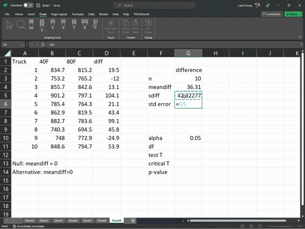Select the Action Pen with sparkles
This screenshot has height=229, width=305.
pos(95,24)
